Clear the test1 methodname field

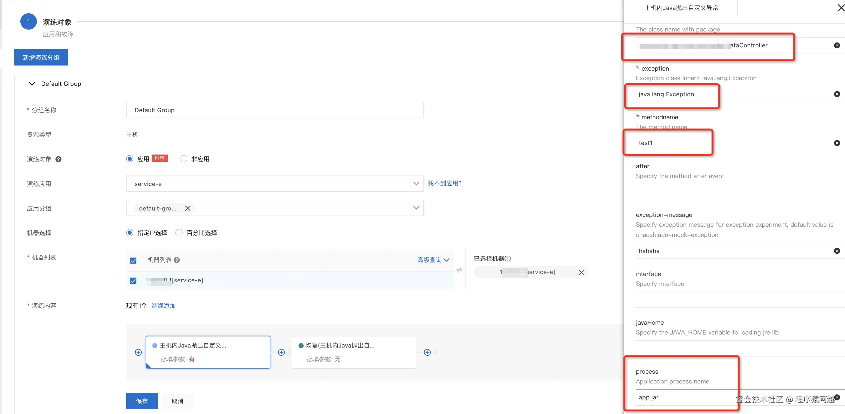pos(837,143)
